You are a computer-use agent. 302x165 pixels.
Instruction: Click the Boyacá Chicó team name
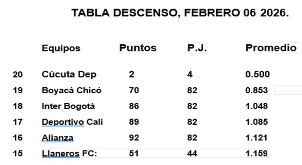[x=71, y=90]
